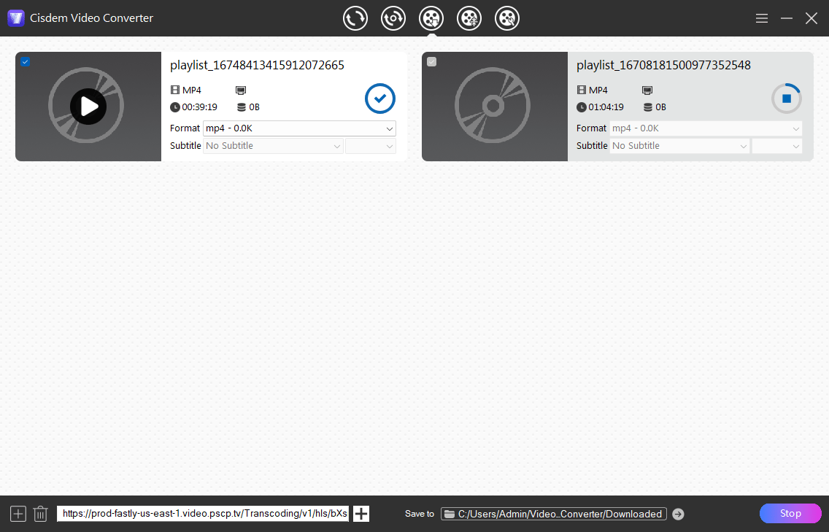Open the Compress video tab icon
Viewport: 829px width, 532px height.
click(469, 18)
